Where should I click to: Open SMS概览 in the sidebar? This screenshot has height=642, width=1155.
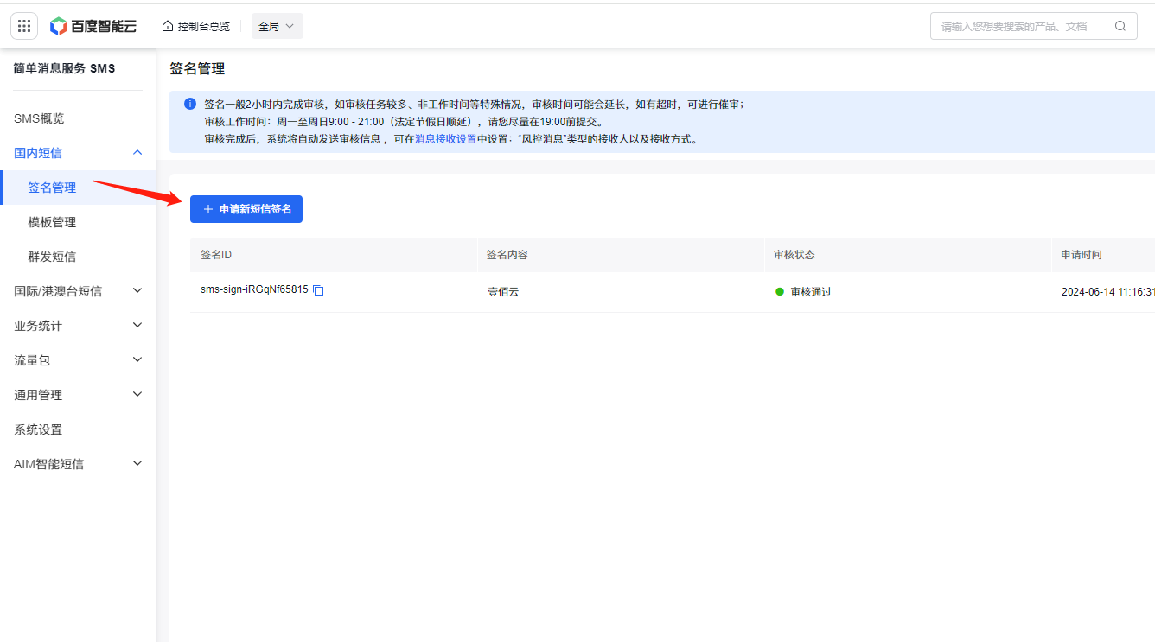pos(39,118)
